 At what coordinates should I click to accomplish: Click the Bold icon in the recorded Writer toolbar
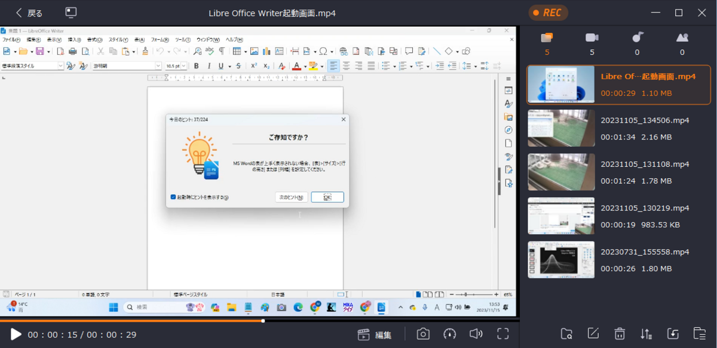pyautogui.click(x=195, y=66)
